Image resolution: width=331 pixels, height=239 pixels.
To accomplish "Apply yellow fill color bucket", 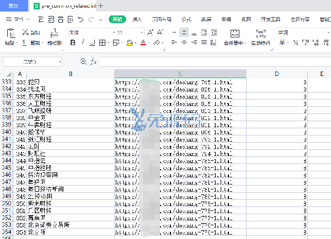I will [x=130, y=43].
